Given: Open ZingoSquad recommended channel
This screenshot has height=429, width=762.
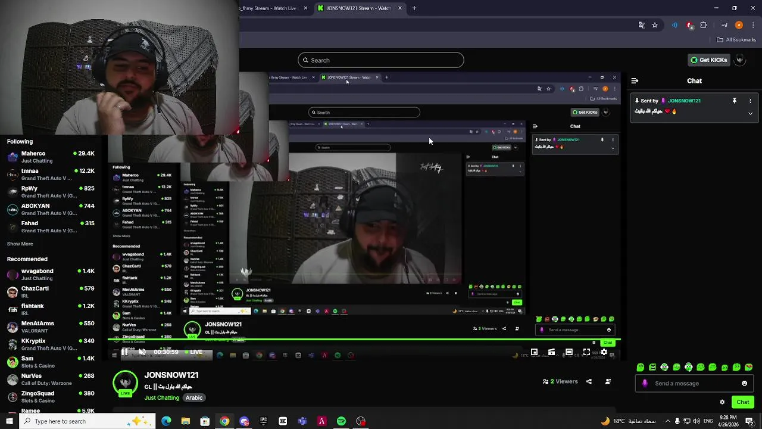Looking at the screenshot, I should coord(51,396).
